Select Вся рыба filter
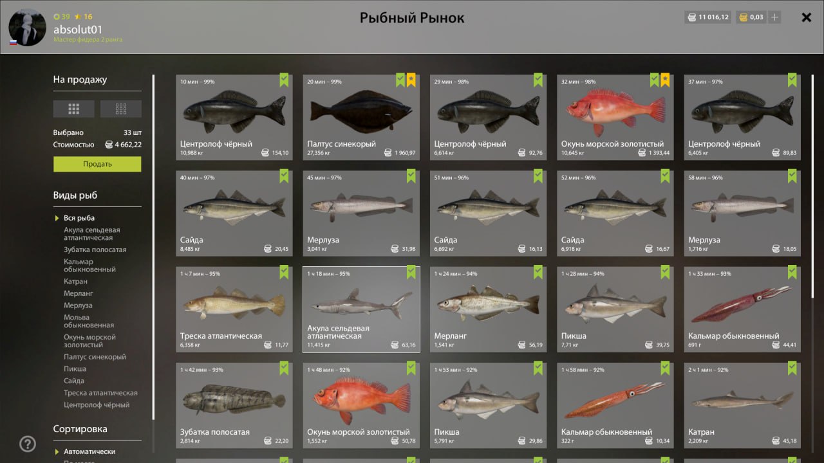Viewport: 824px width, 463px height. (79, 218)
